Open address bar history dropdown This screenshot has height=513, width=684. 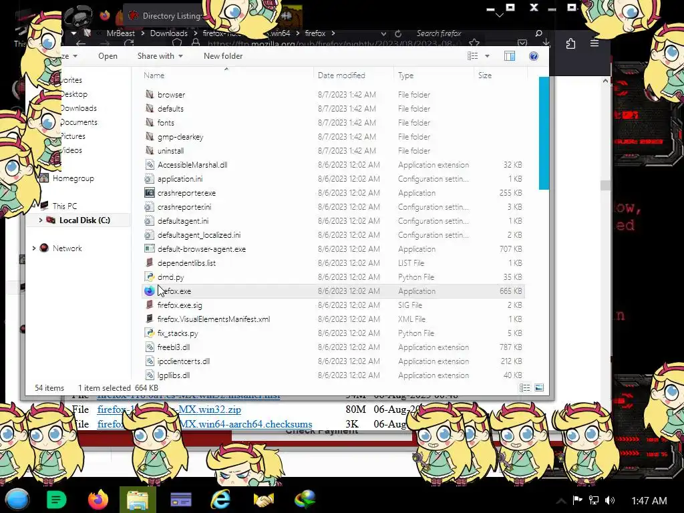pos(383,33)
